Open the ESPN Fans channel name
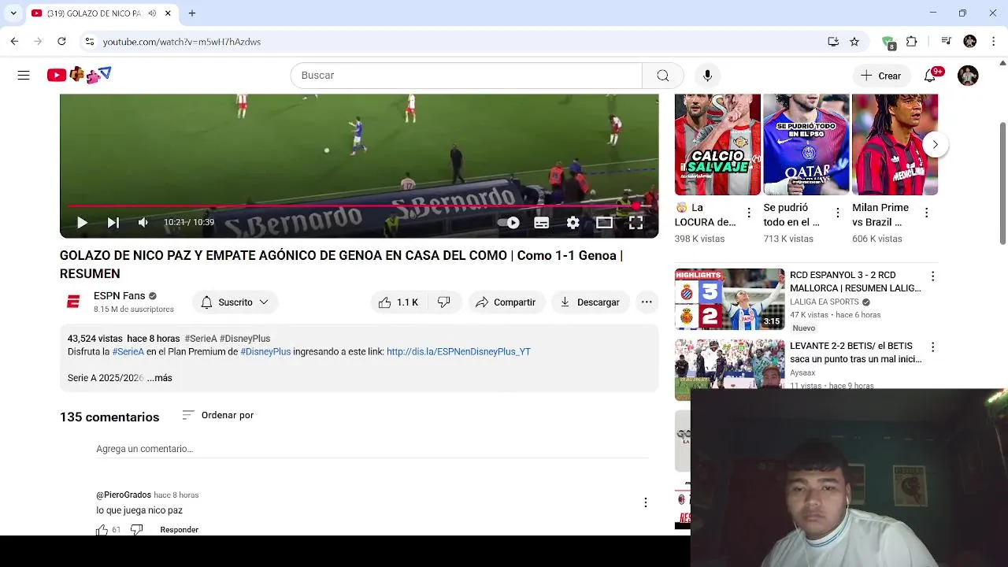Screen dimensions: 1008x567 pos(119,296)
